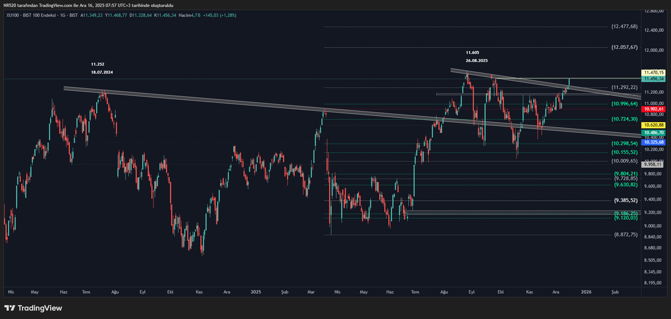This screenshot has height=319, width=671.
Task: Select the 18.07.2024 date annotation
Action: click(102, 72)
